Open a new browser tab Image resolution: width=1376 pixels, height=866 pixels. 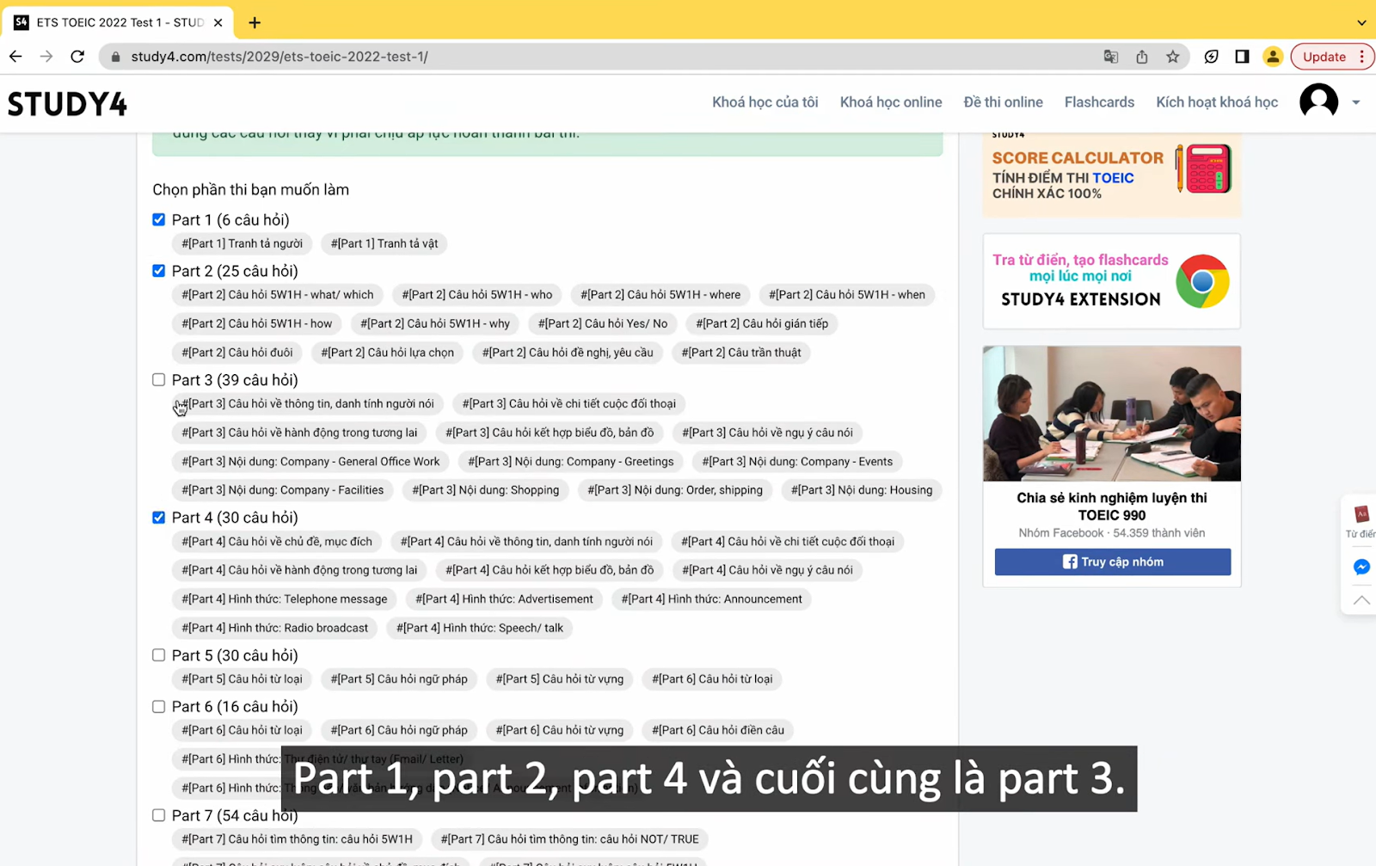click(x=255, y=22)
